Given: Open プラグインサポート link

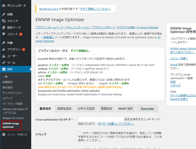Looking at the screenshot, I should point(104,28).
